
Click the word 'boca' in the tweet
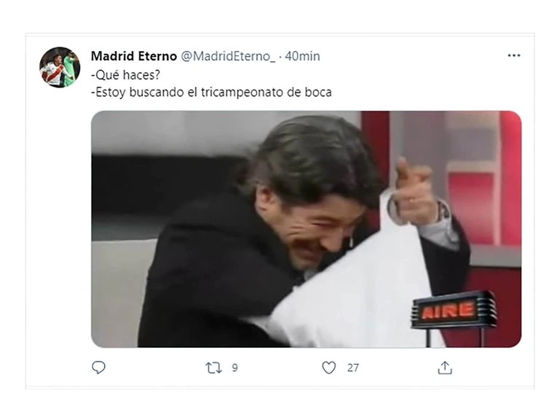[318, 92]
